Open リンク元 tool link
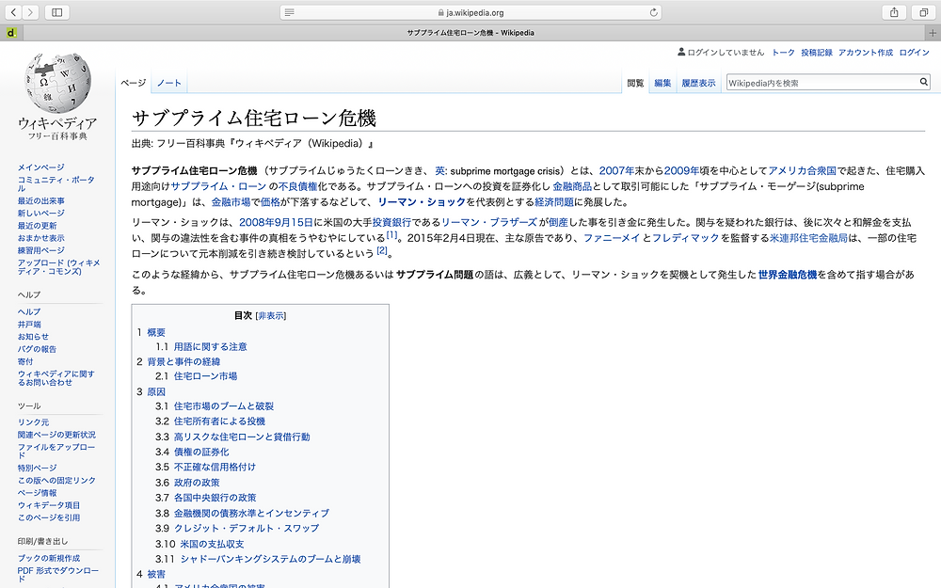The height and width of the screenshot is (588, 941). (x=33, y=422)
